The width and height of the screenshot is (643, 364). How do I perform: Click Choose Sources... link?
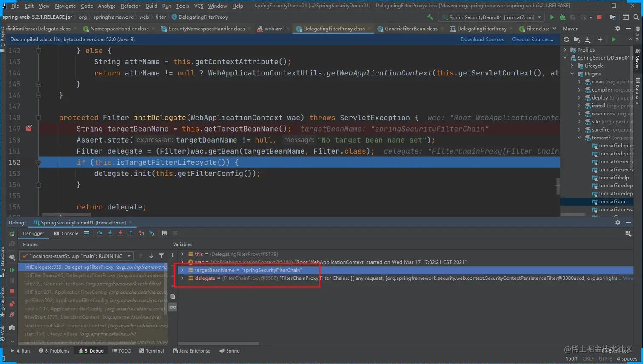click(x=532, y=39)
